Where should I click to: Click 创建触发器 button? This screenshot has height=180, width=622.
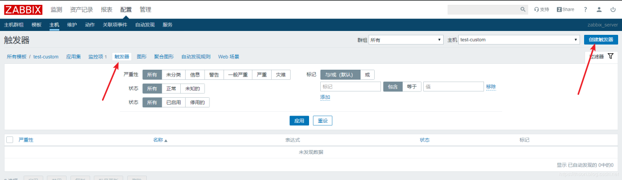coord(601,40)
